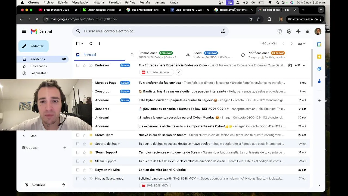Select the Cambios recientes Steam Support email checkbox
348x196 pixels.
coord(78,152)
